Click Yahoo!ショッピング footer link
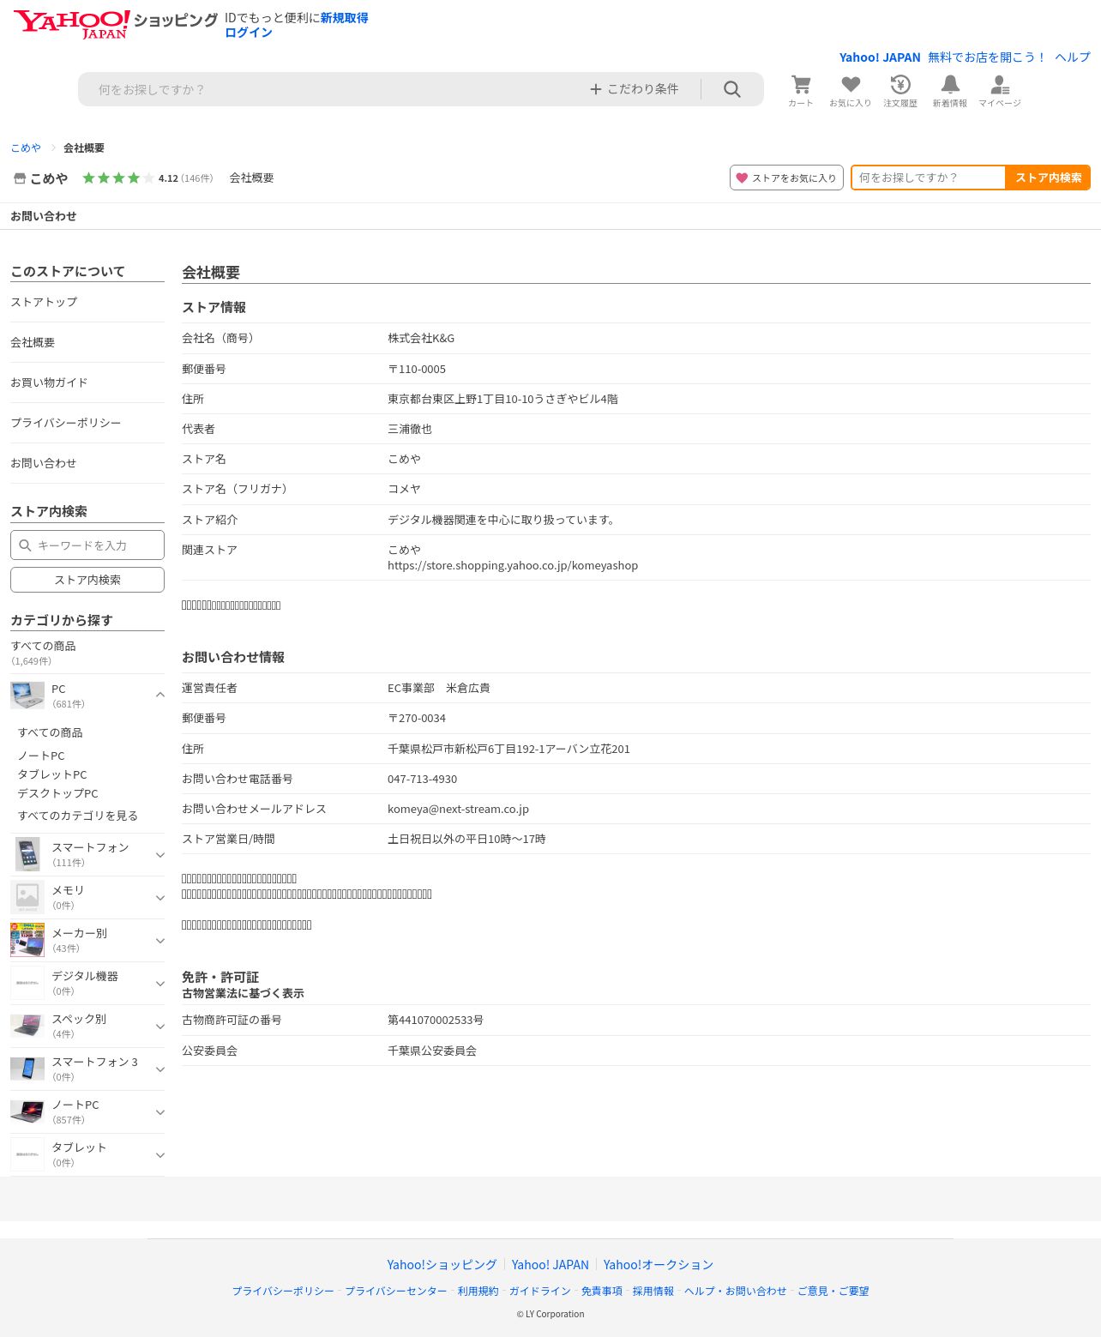The width and height of the screenshot is (1101, 1337). [442, 1265]
